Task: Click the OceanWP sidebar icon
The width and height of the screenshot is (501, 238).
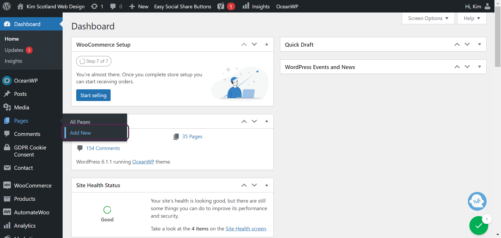Action: tap(7, 81)
